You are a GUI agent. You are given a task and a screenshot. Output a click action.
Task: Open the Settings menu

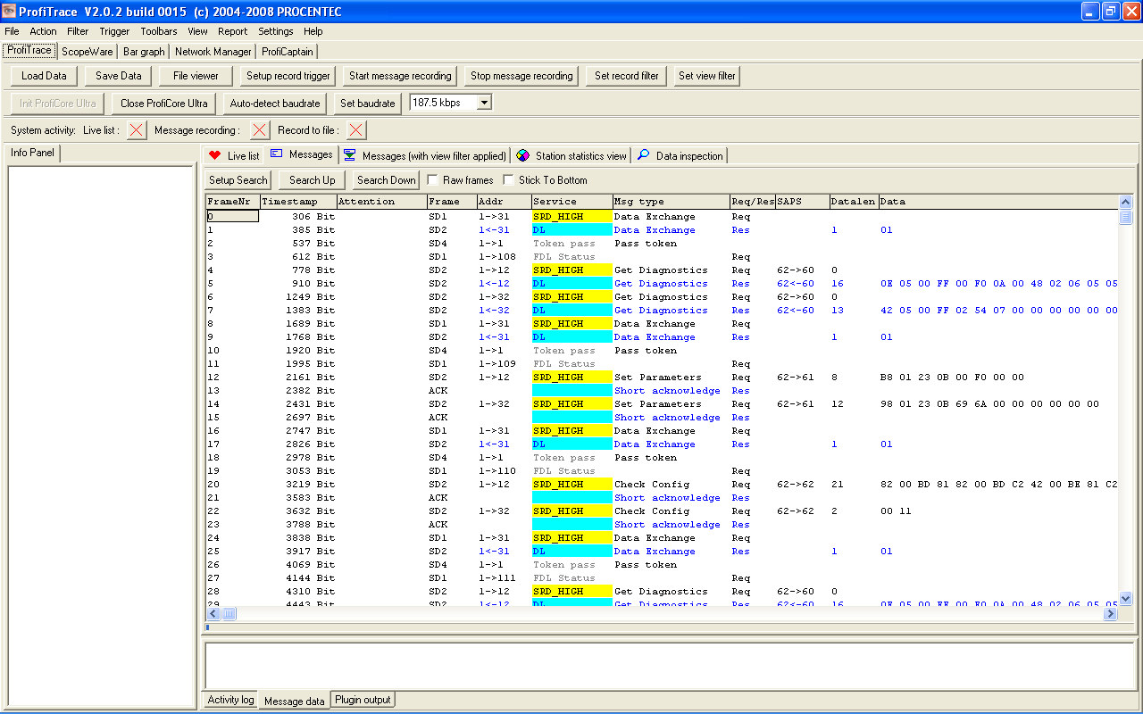[276, 31]
